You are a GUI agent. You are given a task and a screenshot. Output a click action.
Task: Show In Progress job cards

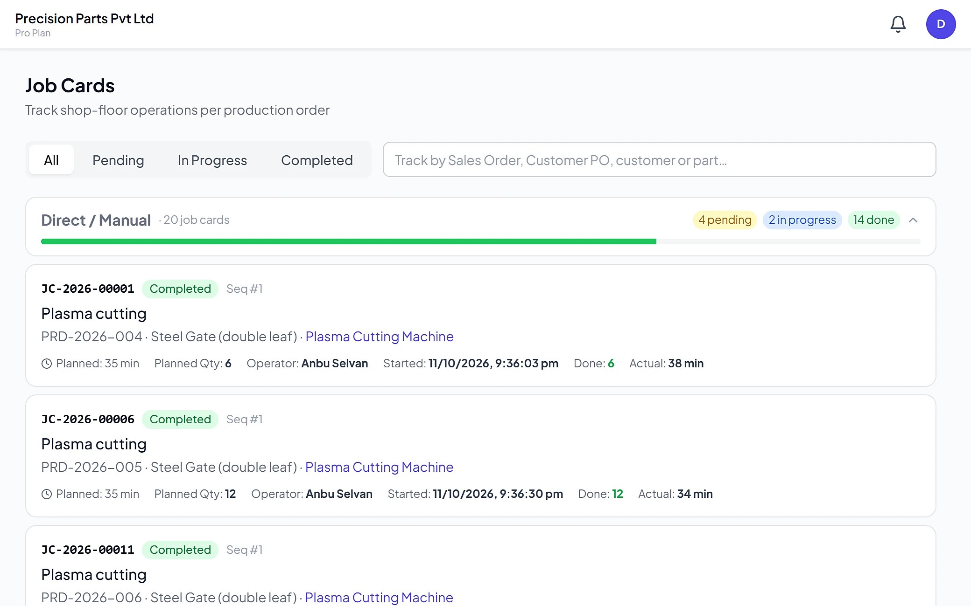(212, 160)
